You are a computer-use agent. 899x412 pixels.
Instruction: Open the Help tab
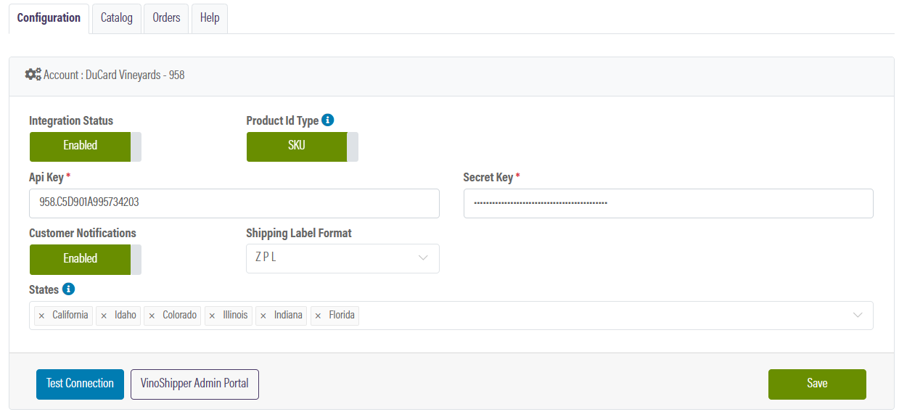(210, 18)
